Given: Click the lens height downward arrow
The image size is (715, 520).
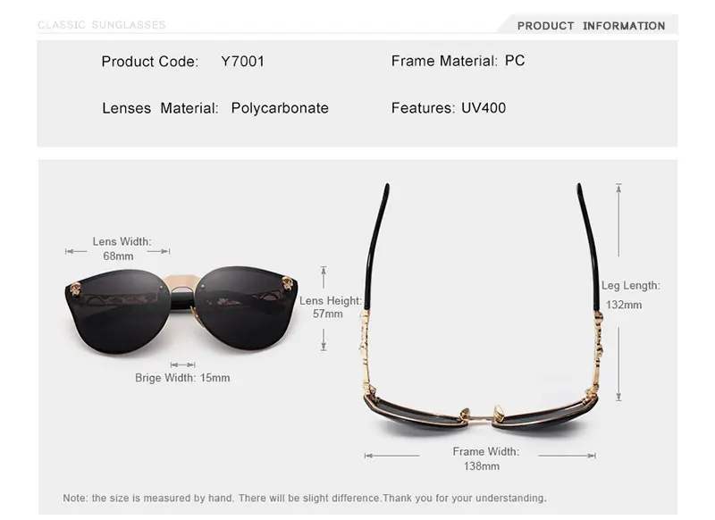Looking at the screenshot, I should click(x=324, y=340).
